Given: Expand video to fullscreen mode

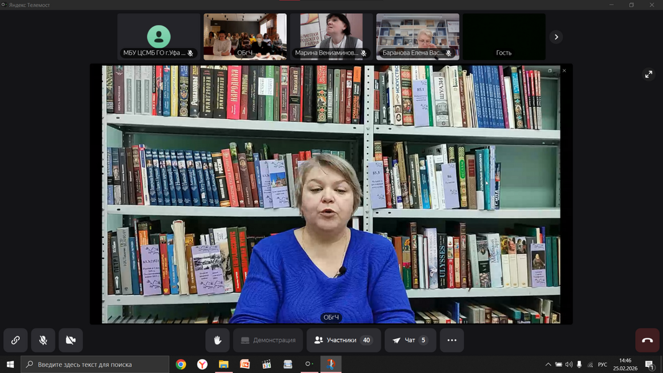Looking at the screenshot, I should point(649,75).
